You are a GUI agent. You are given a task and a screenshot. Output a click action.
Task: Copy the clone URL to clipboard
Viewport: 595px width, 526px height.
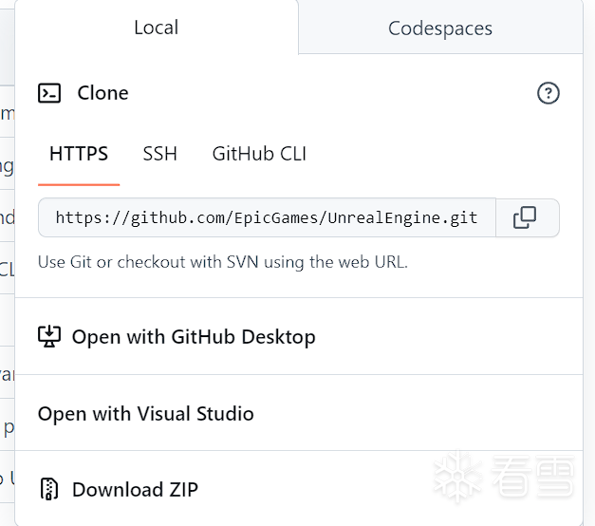pyautogui.click(x=525, y=217)
